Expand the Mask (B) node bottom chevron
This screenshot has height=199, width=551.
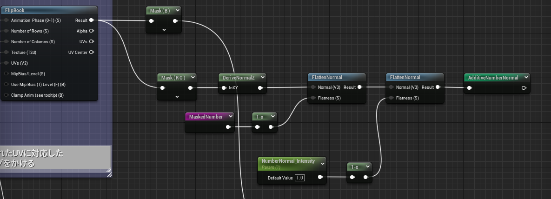164,30
